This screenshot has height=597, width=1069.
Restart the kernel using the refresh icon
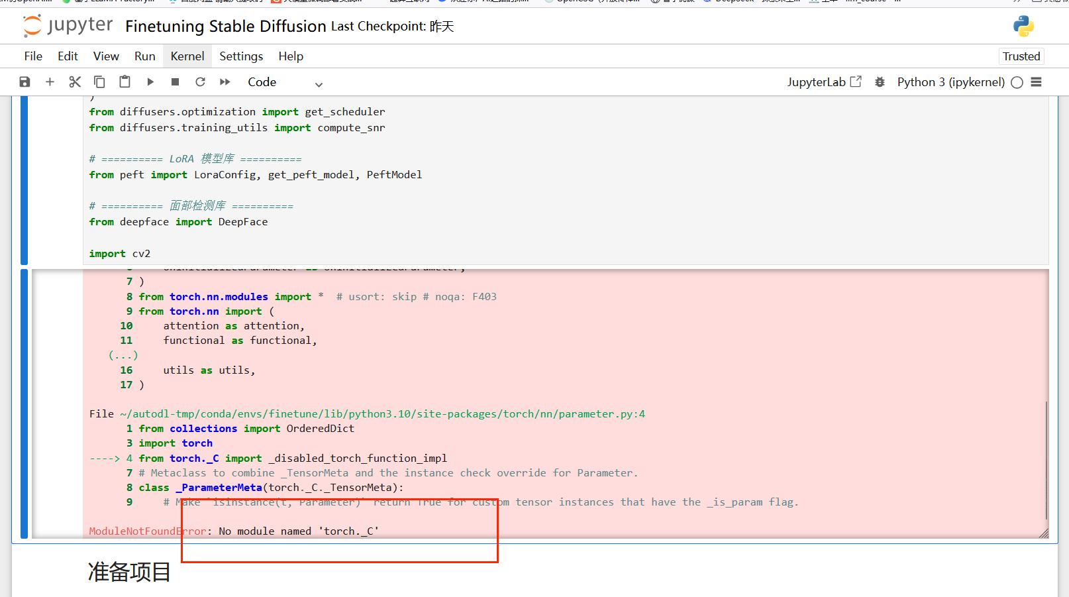200,81
